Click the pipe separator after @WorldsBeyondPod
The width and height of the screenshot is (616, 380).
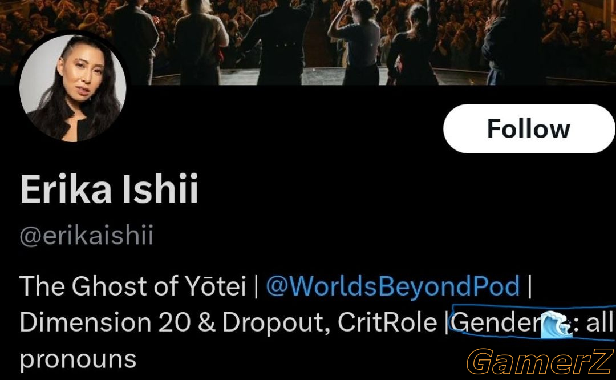pyautogui.click(x=529, y=286)
